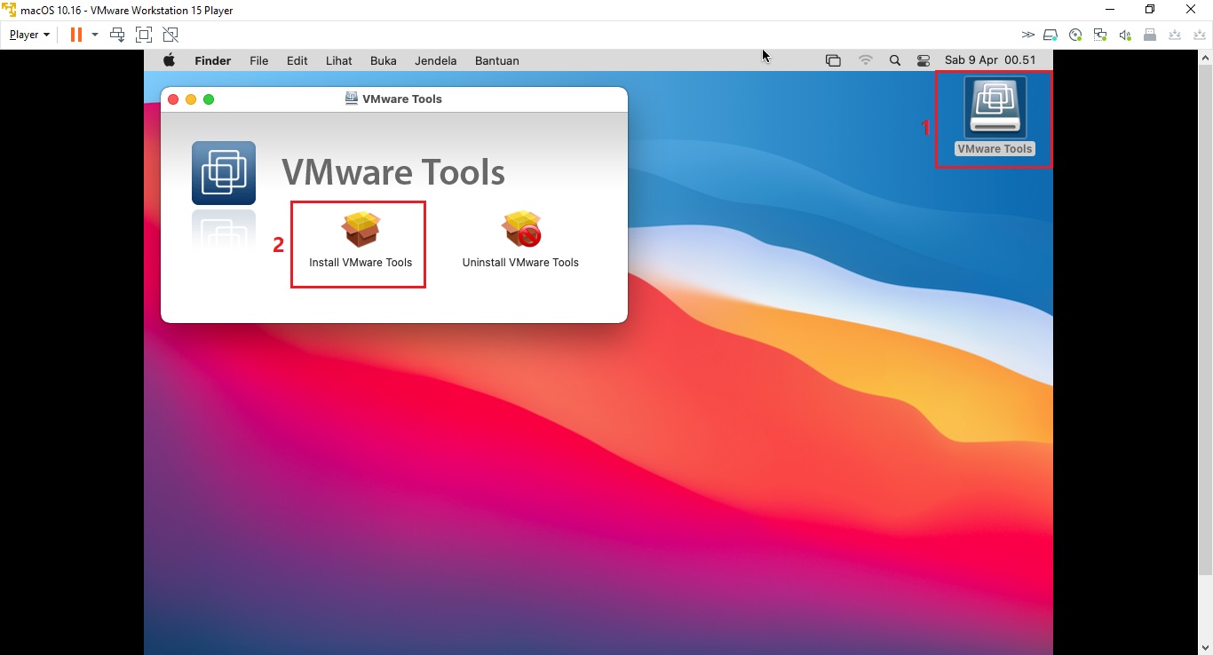Send Ctrl+Alt+Del to the virtual machine
The image size is (1213, 655).
click(x=117, y=35)
